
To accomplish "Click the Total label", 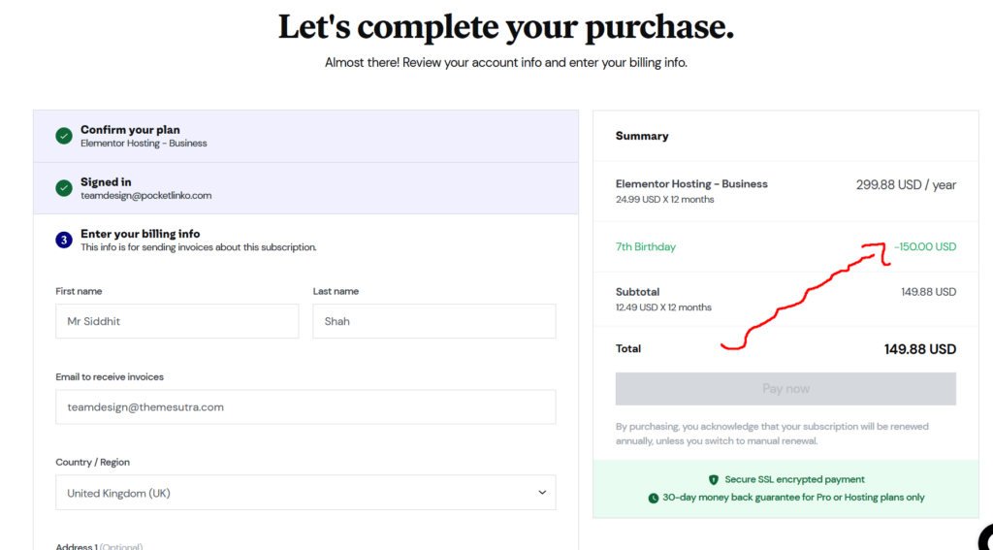I will [628, 348].
